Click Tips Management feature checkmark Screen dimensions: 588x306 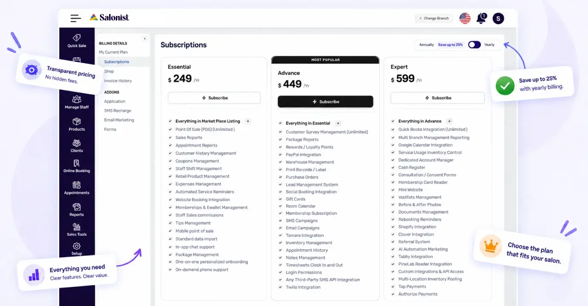[170, 223]
